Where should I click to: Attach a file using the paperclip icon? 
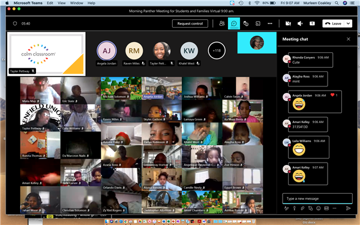(302, 208)
